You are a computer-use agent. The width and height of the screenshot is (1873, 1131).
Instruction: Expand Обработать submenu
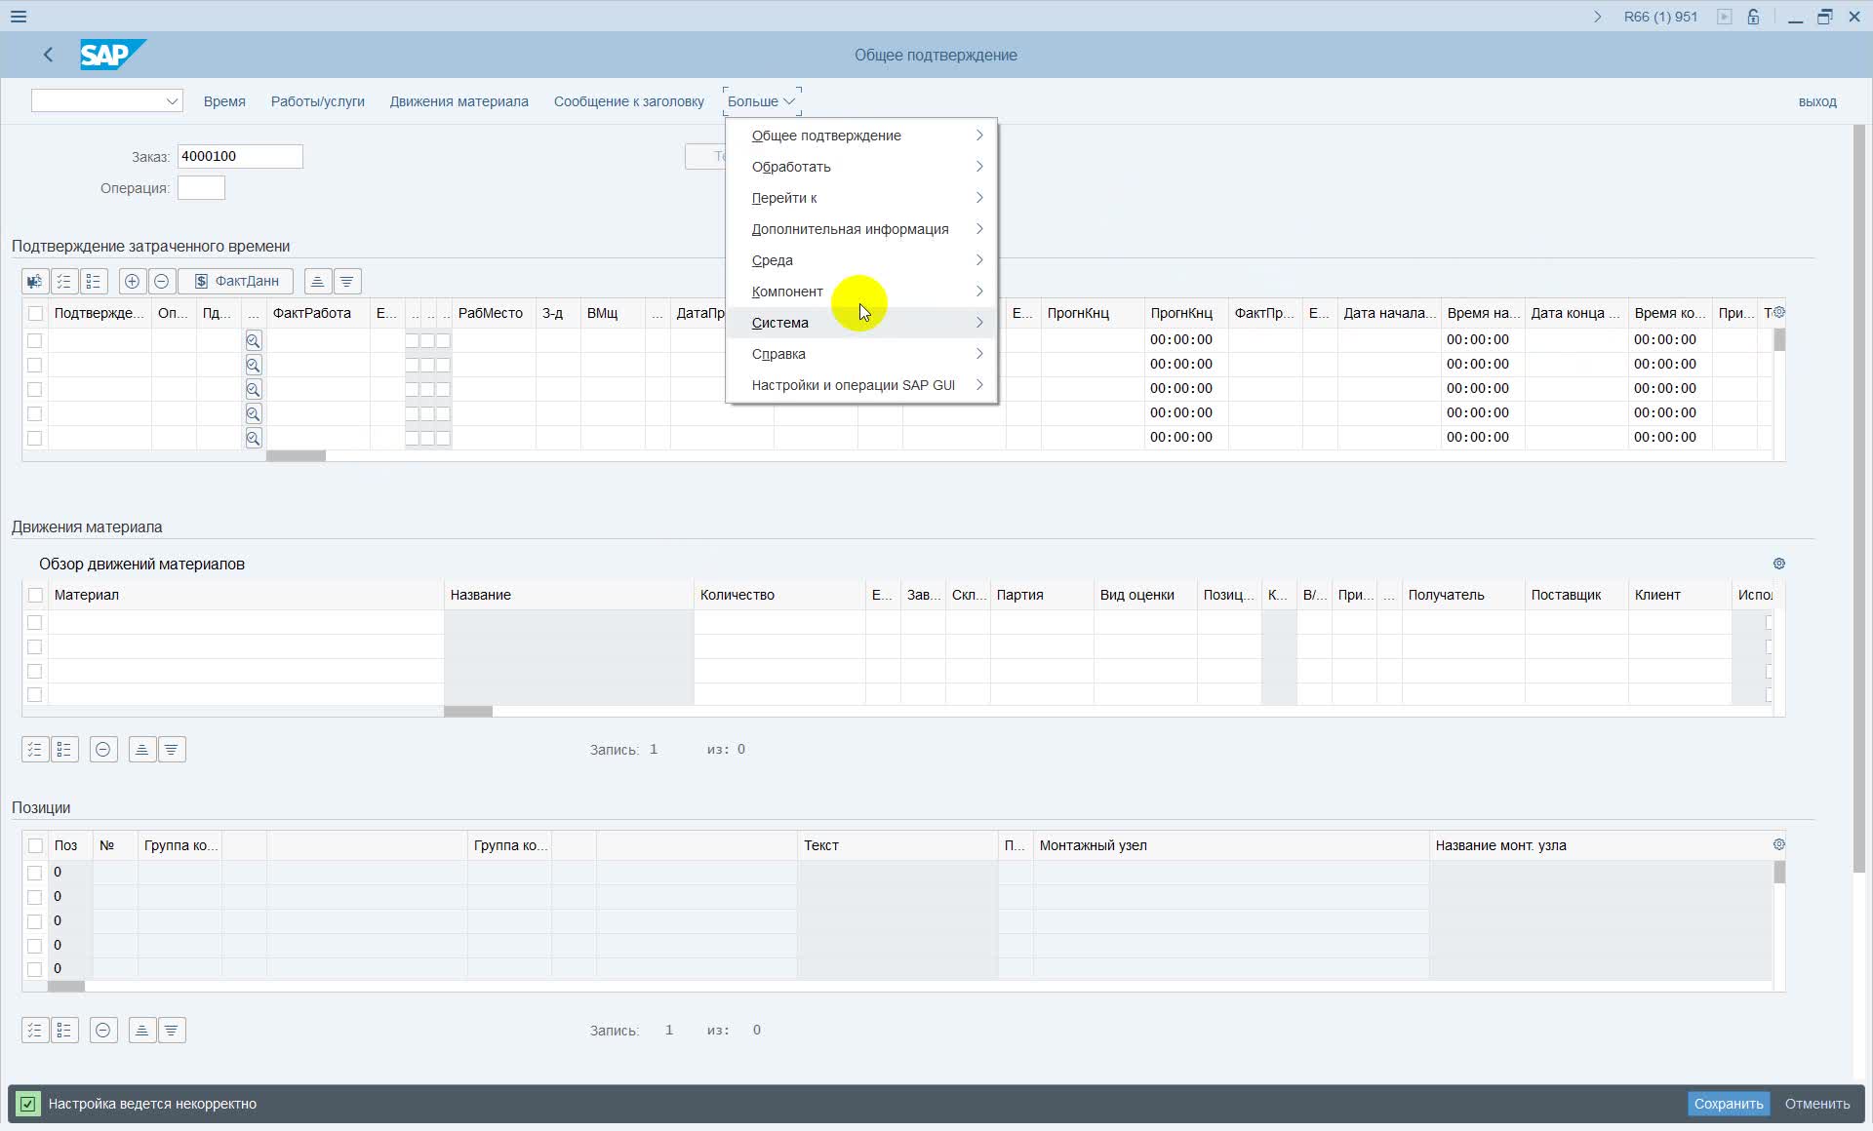[x=862, y=167]
